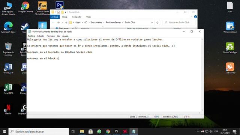Screen dimensions: 240x135
Task: Open Explorer help question-mark icon
Action: 195,17
